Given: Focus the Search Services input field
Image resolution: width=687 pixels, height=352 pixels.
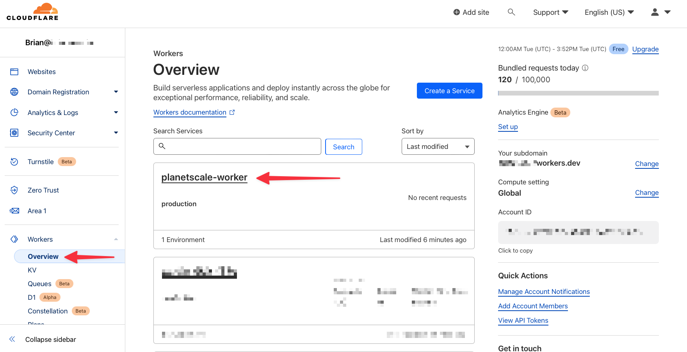Looking at the screenshot, I should coord(237,147).
